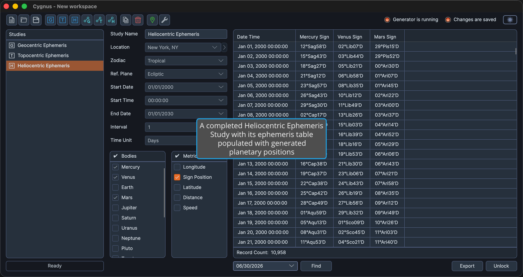Enable the Pluto checkbox
The width and height of the screenshot is (523, 277).
point(116,248)
